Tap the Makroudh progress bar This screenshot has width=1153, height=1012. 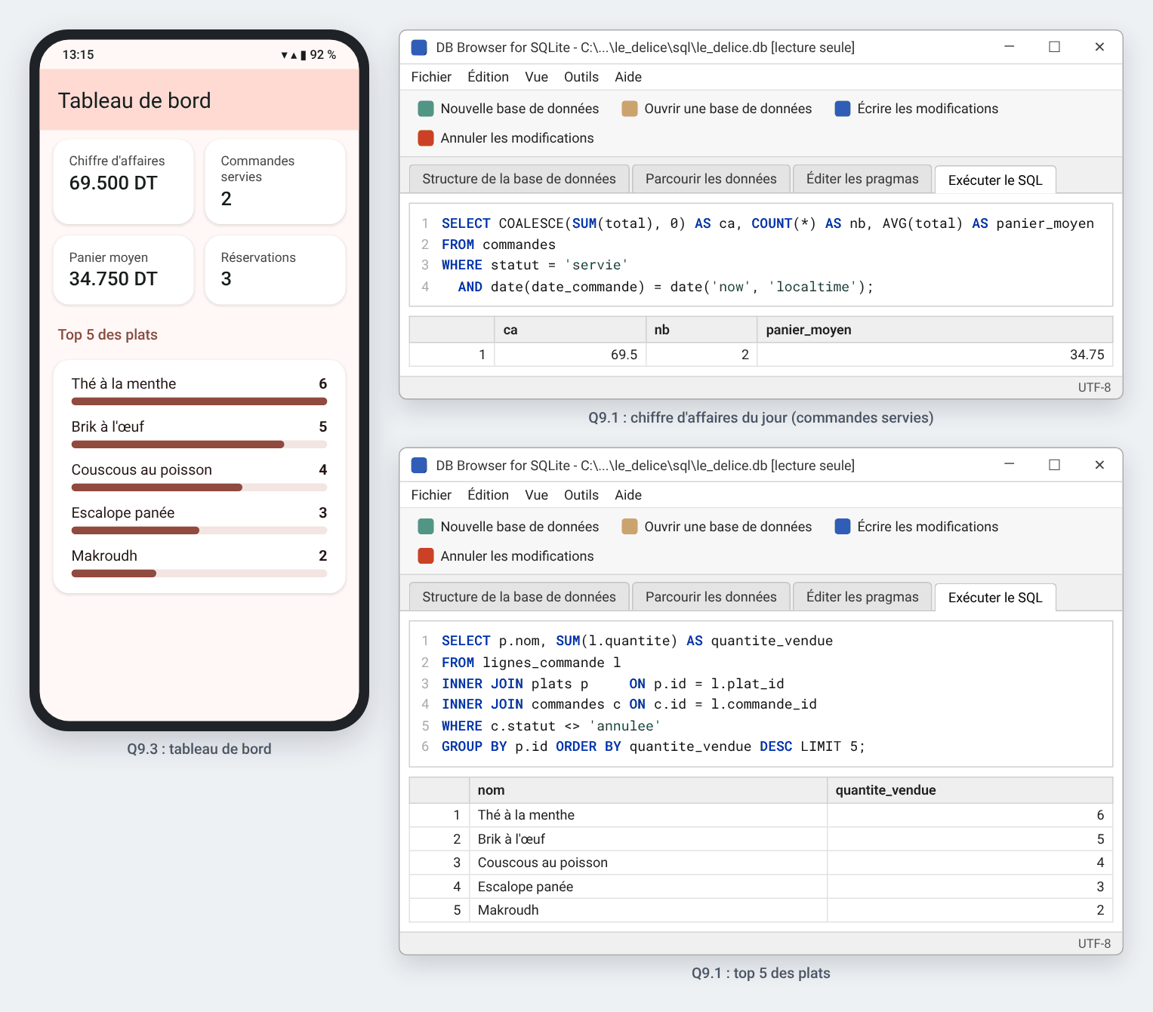click(x=199, y=574)
